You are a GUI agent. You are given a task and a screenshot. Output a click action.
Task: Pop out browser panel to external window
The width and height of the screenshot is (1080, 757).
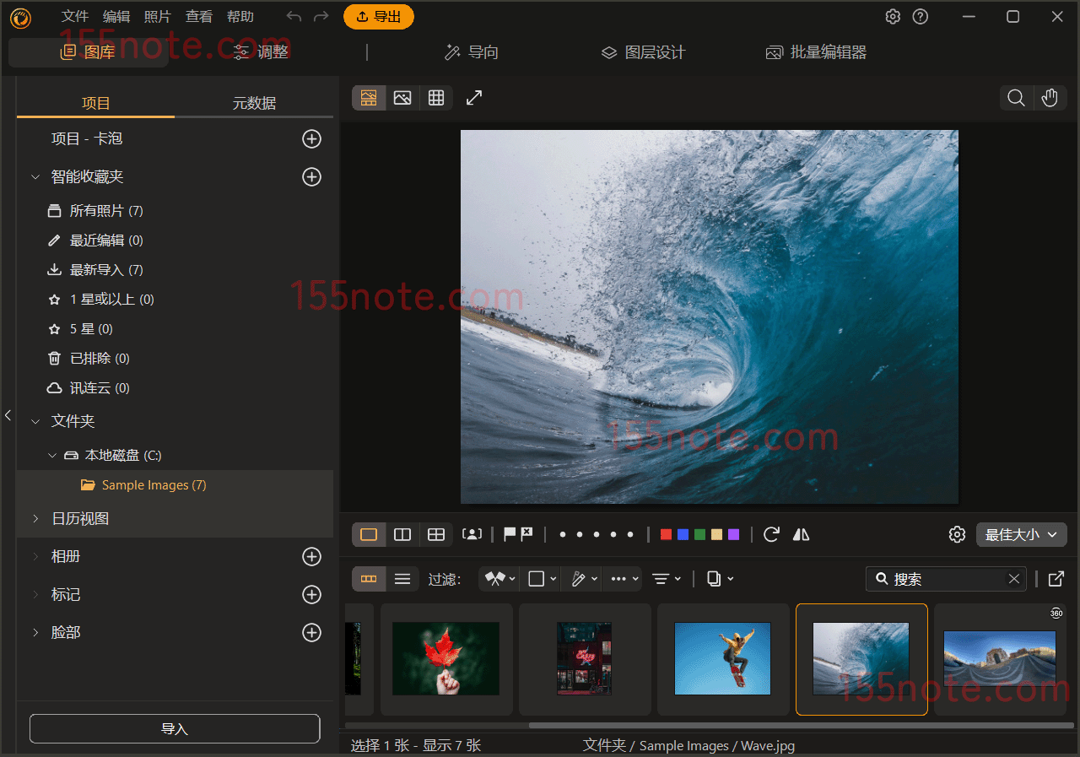[1056, 579]
